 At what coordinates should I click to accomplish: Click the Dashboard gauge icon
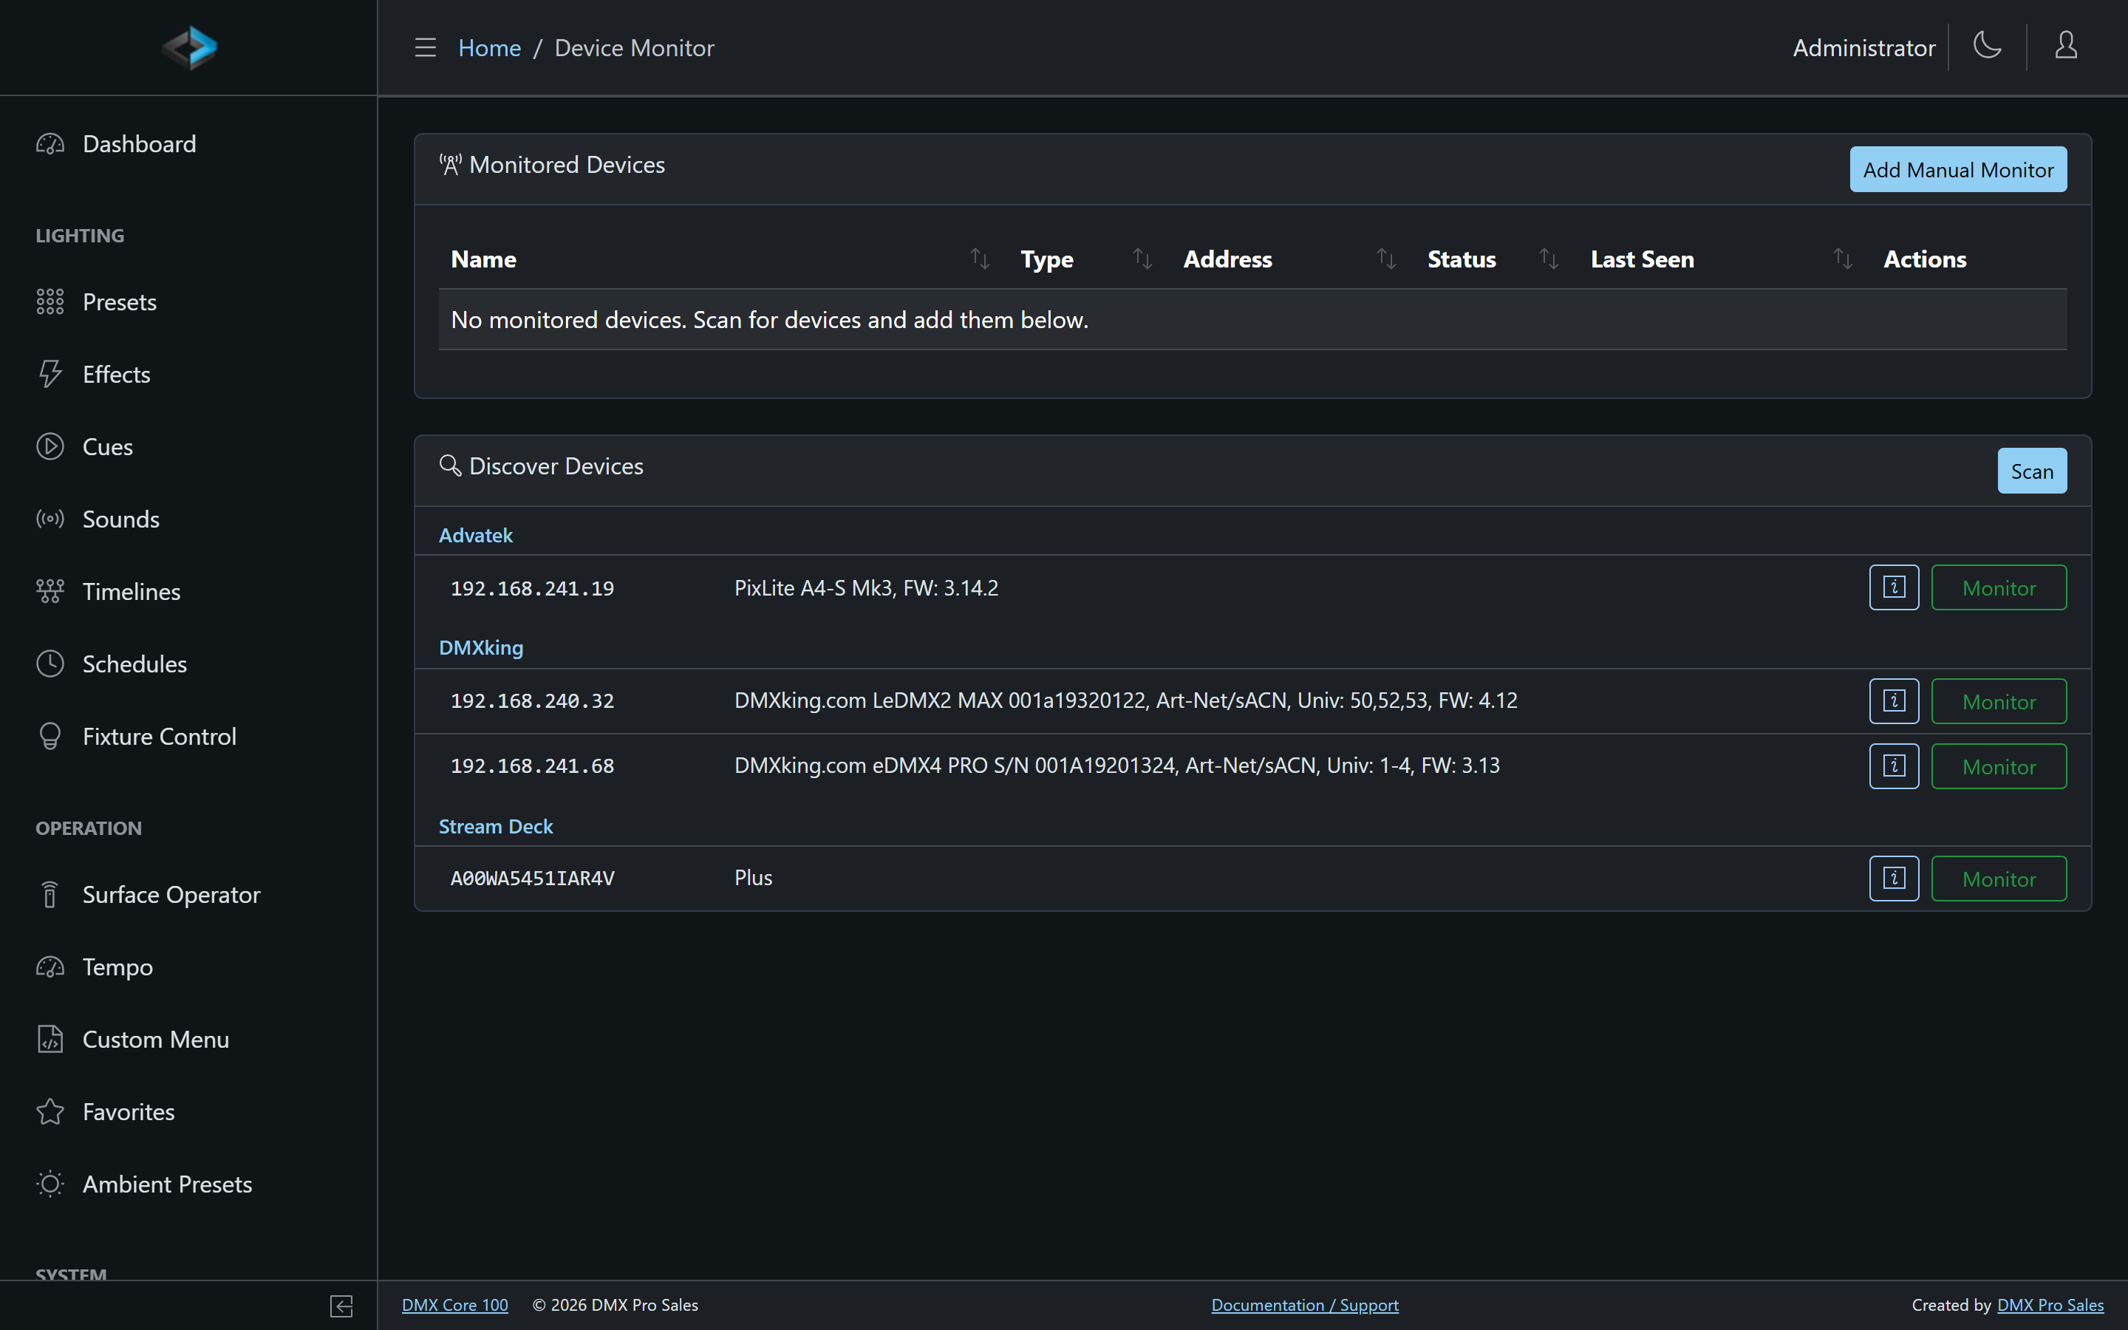[x=50, y=143]
